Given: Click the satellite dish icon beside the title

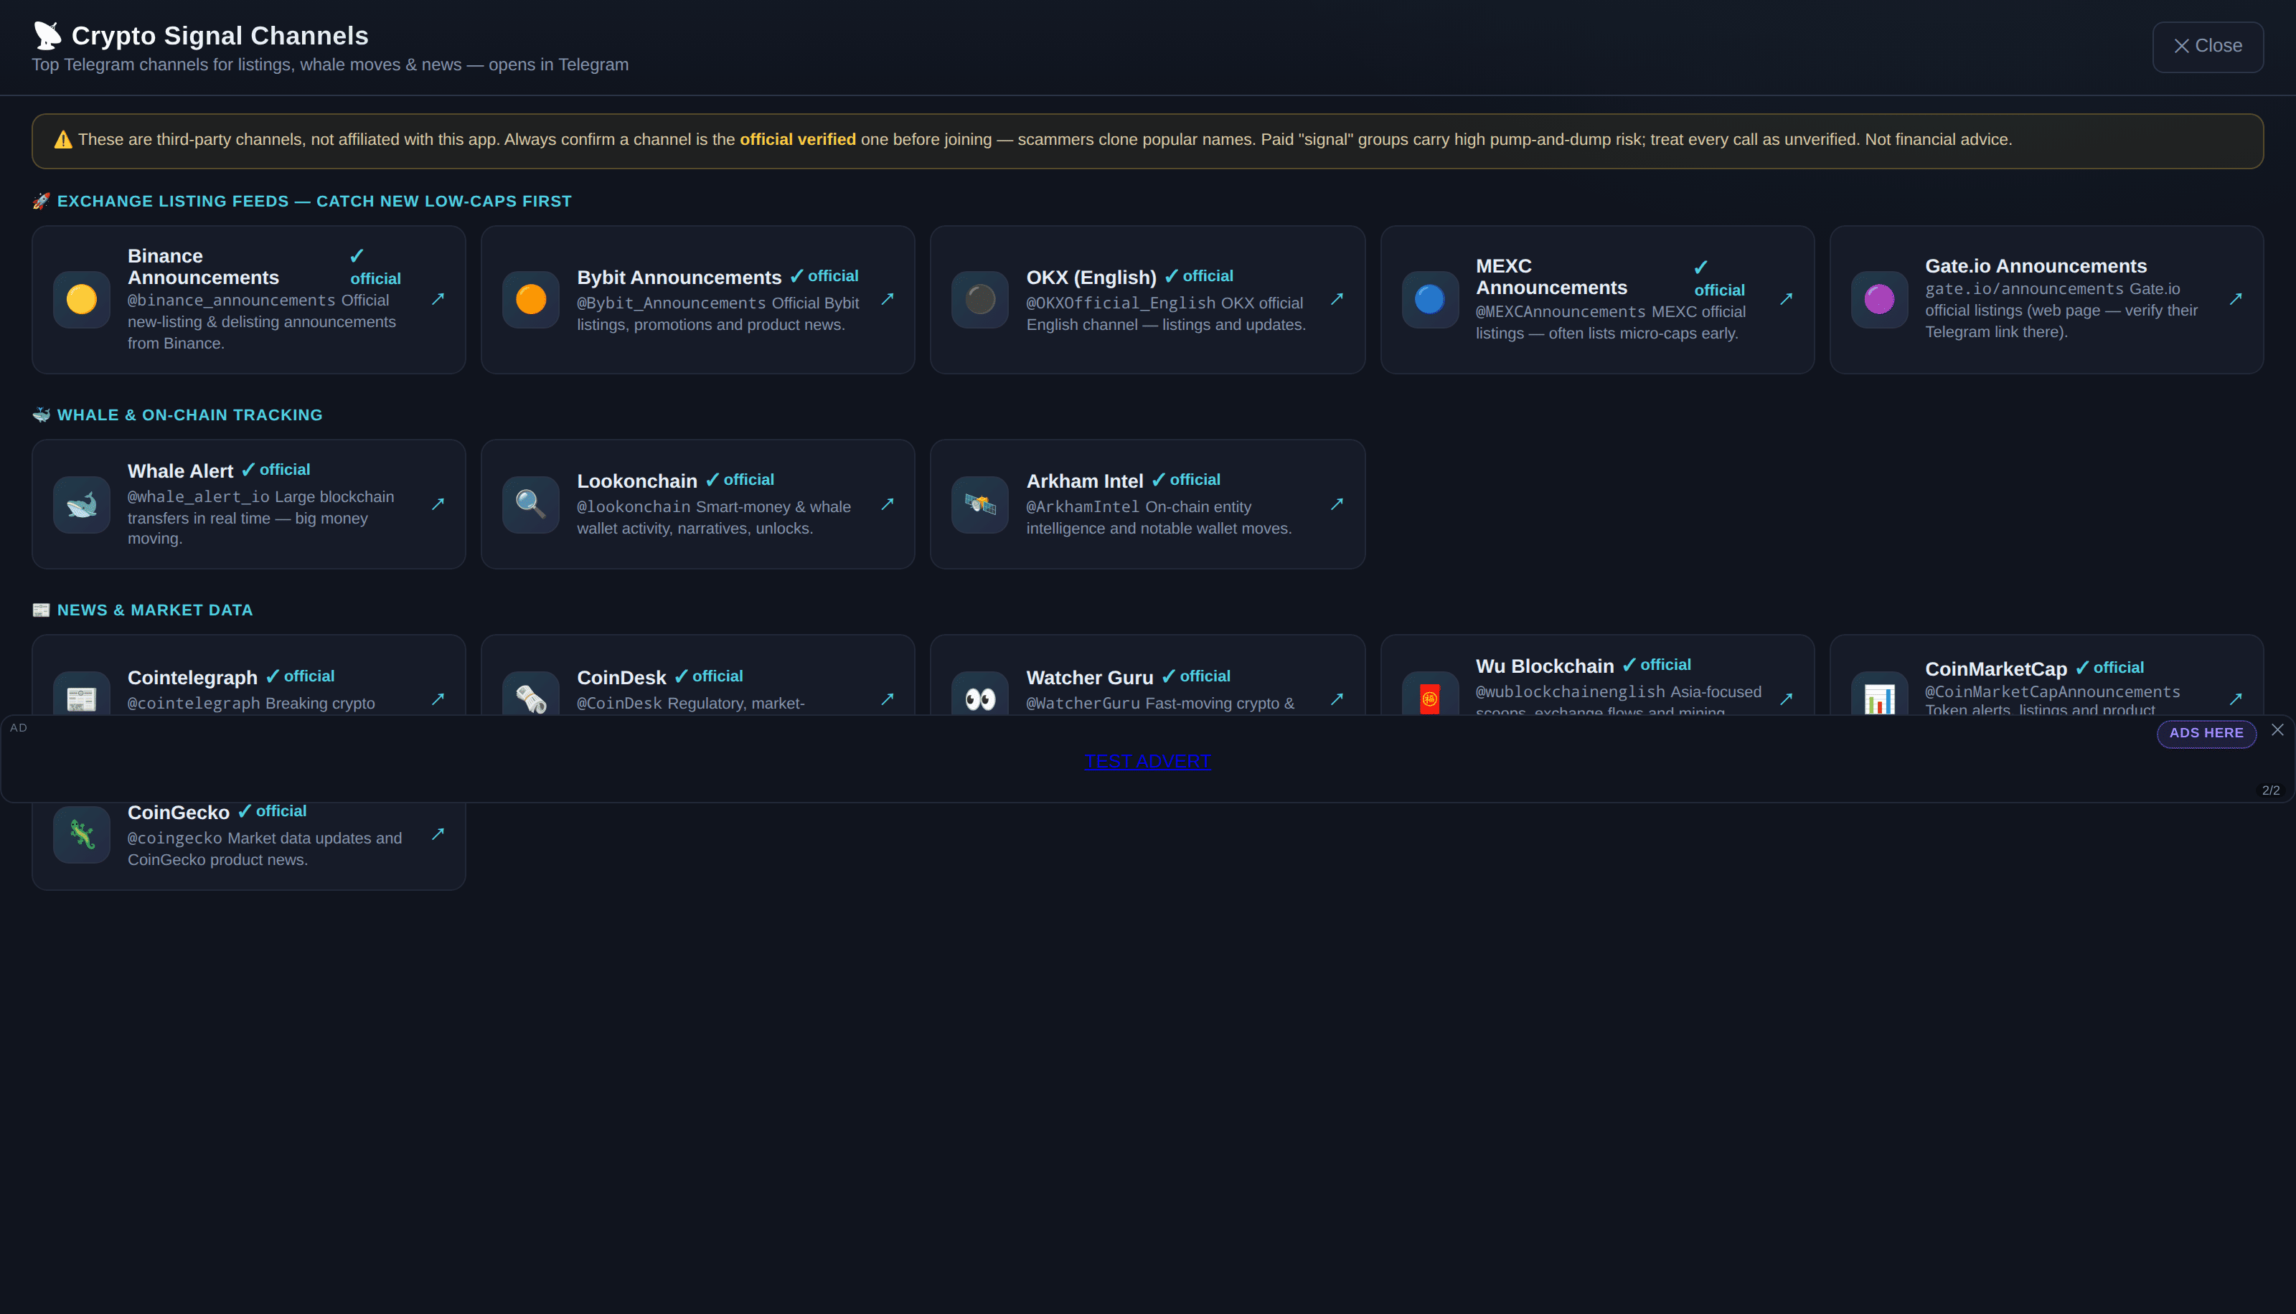Looking at the screenshot, I should click(x=47, y=35).
